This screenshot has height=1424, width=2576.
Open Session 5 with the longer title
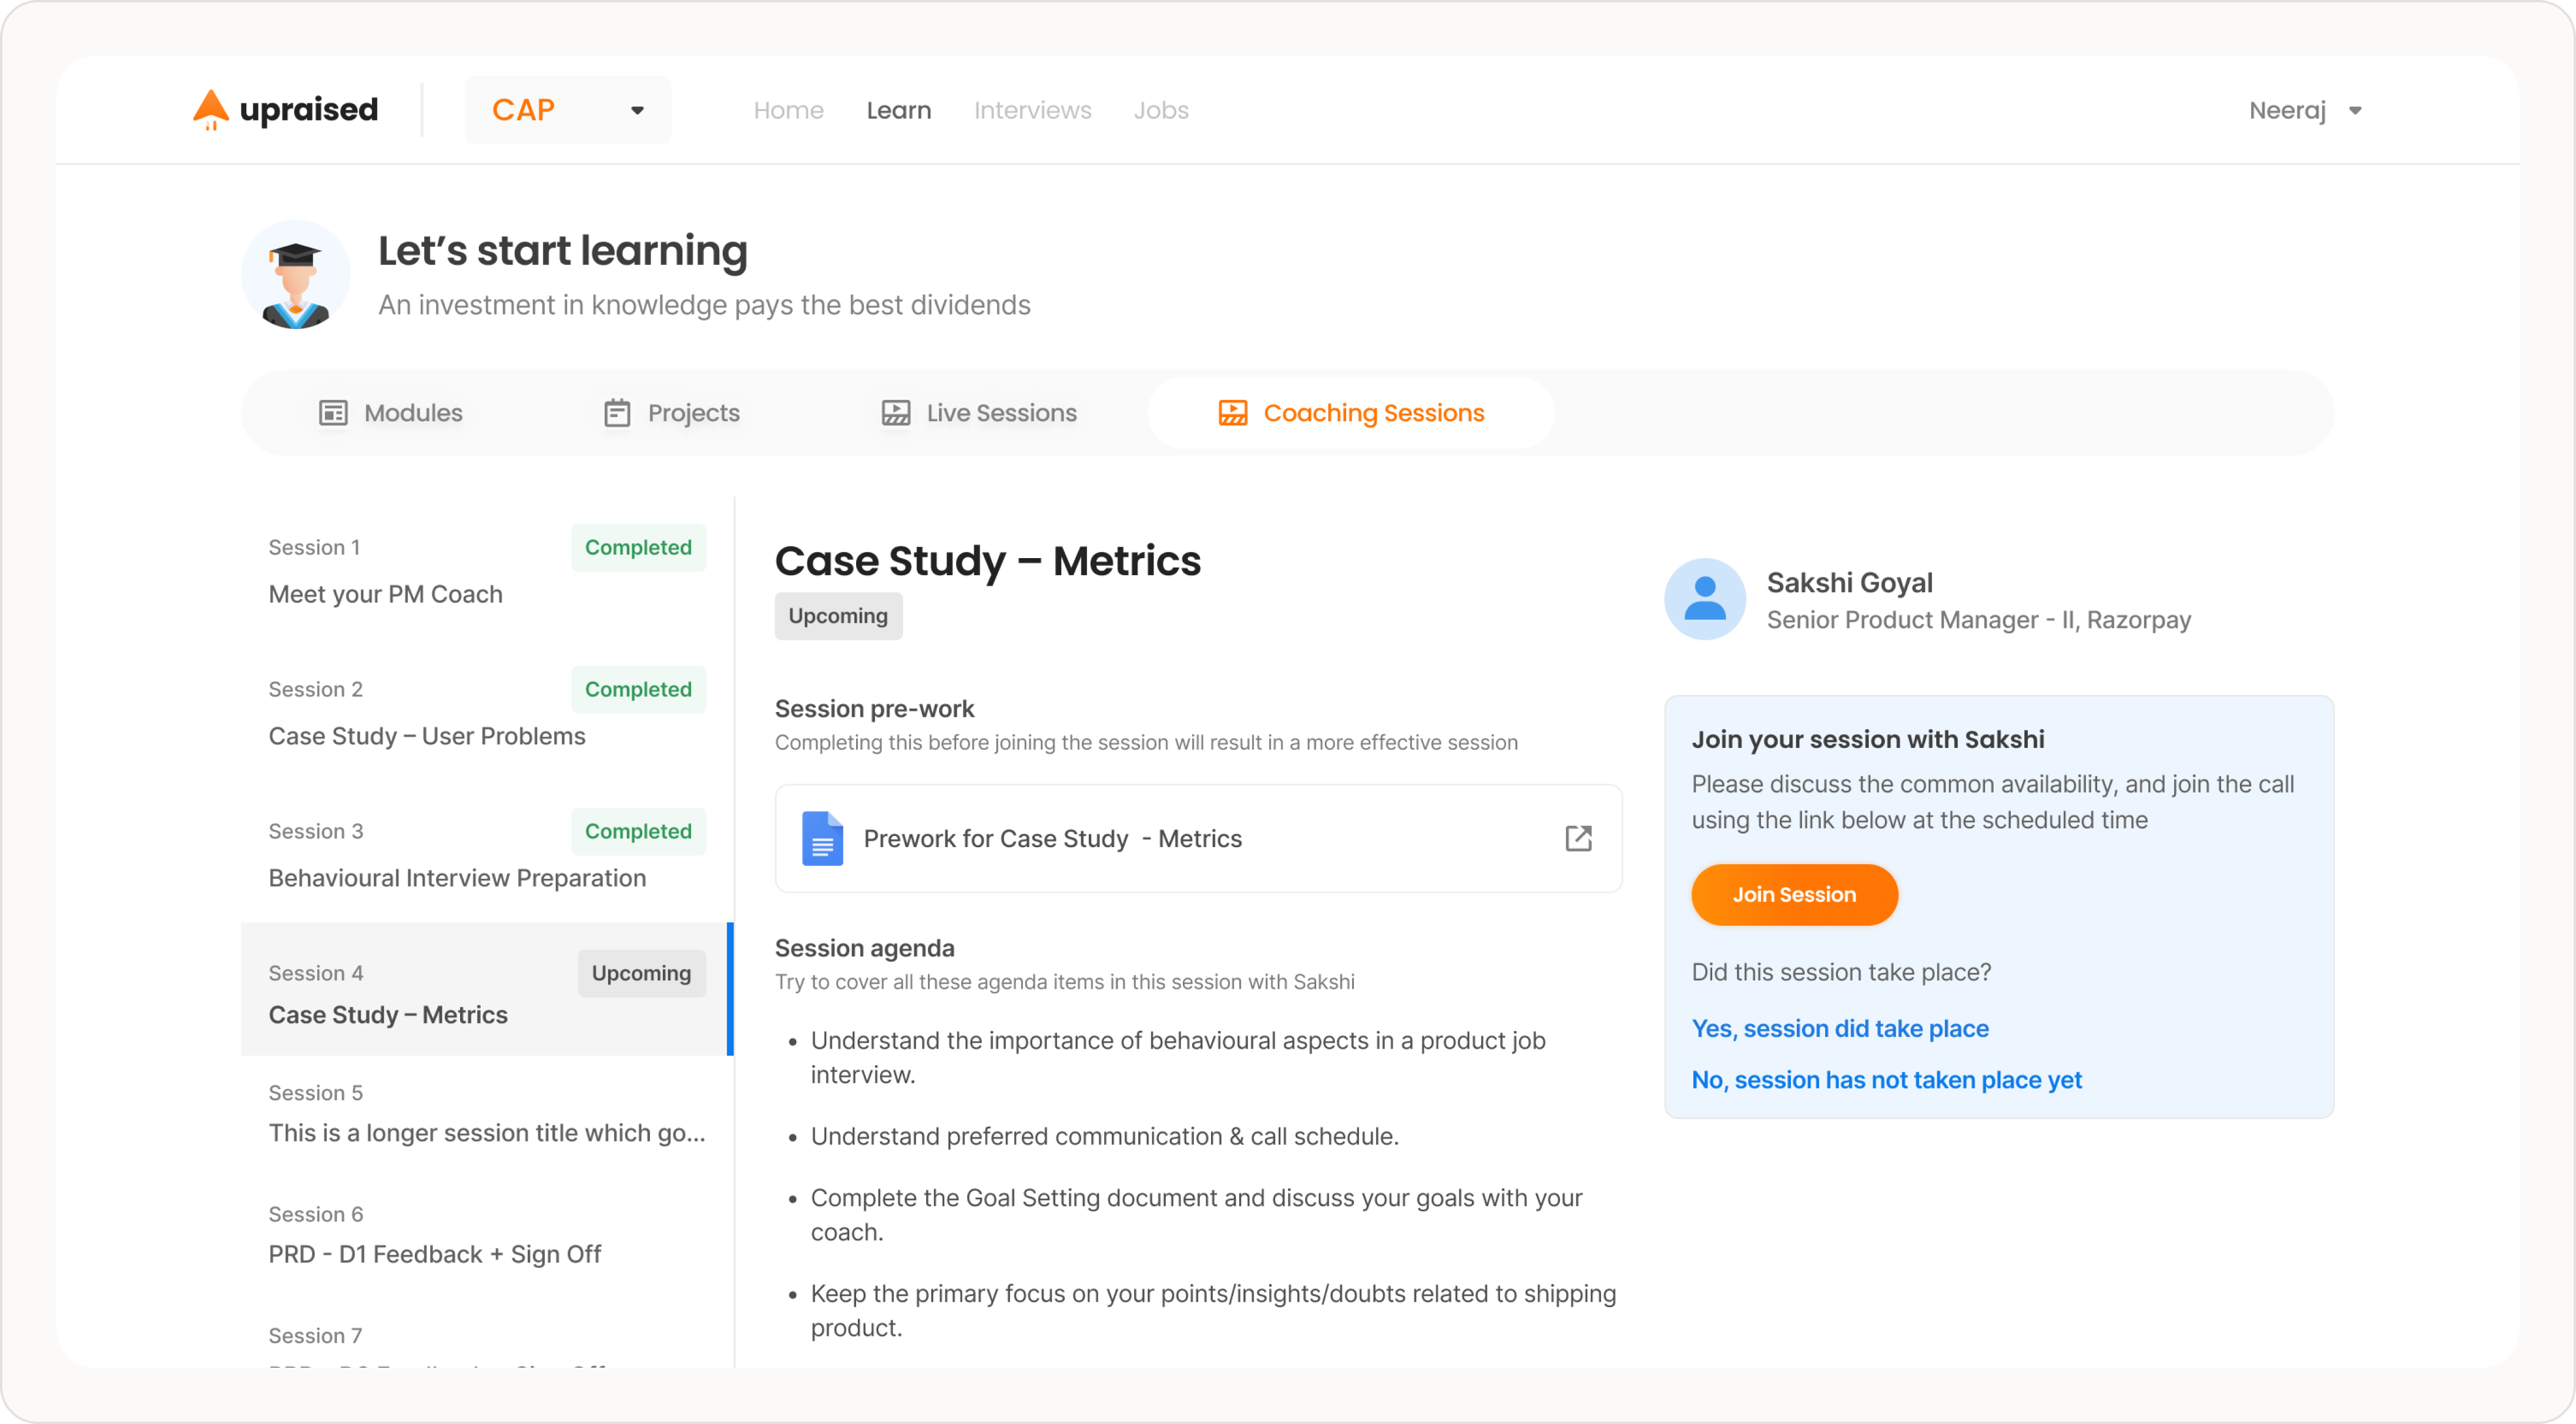point(487,1114)
